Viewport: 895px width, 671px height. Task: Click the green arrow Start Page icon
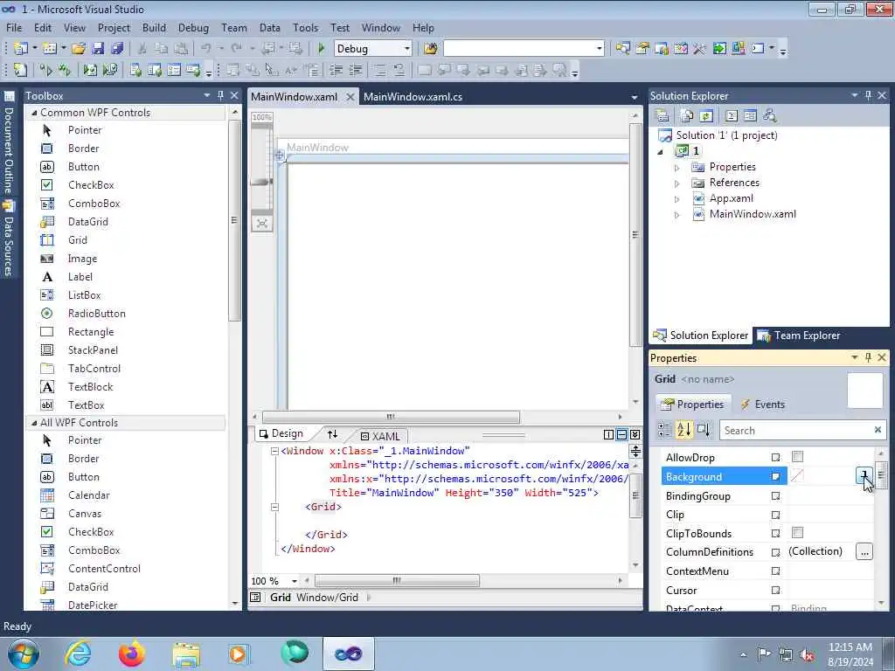[x=718, y=49]
